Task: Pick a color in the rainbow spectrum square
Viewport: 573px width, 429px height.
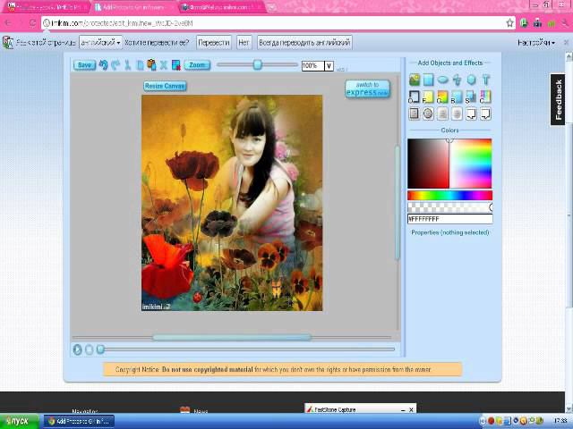Action: [471, 164]
